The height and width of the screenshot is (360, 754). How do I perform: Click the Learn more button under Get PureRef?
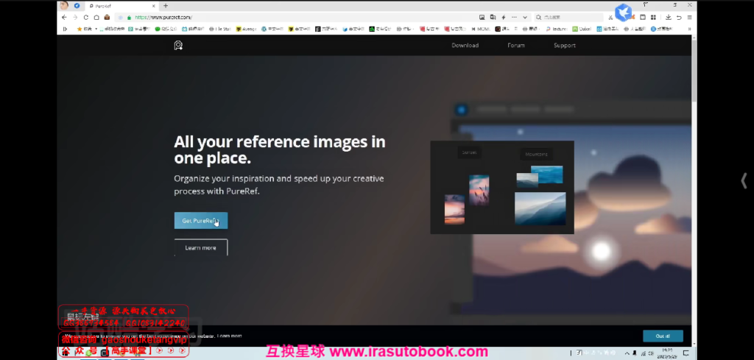click(200, 247)
